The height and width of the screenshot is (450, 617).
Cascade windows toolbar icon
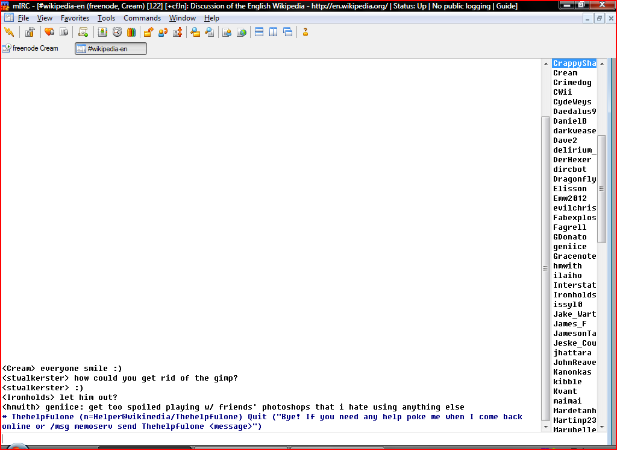[288, 33]
